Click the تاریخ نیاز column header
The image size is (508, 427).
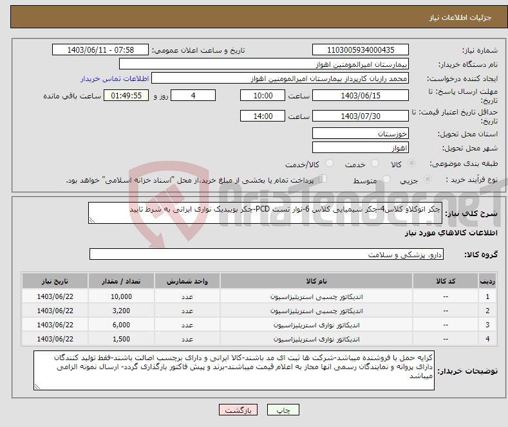pyautogui.click(x=55, y=281)
